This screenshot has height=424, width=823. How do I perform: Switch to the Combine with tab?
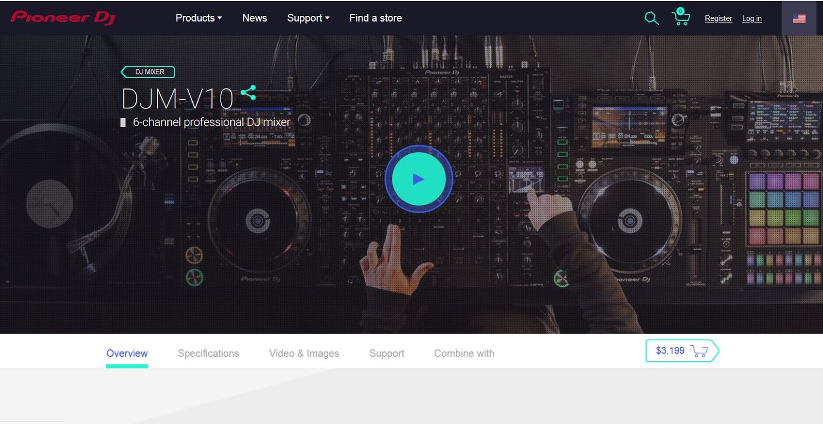point(464,353)
